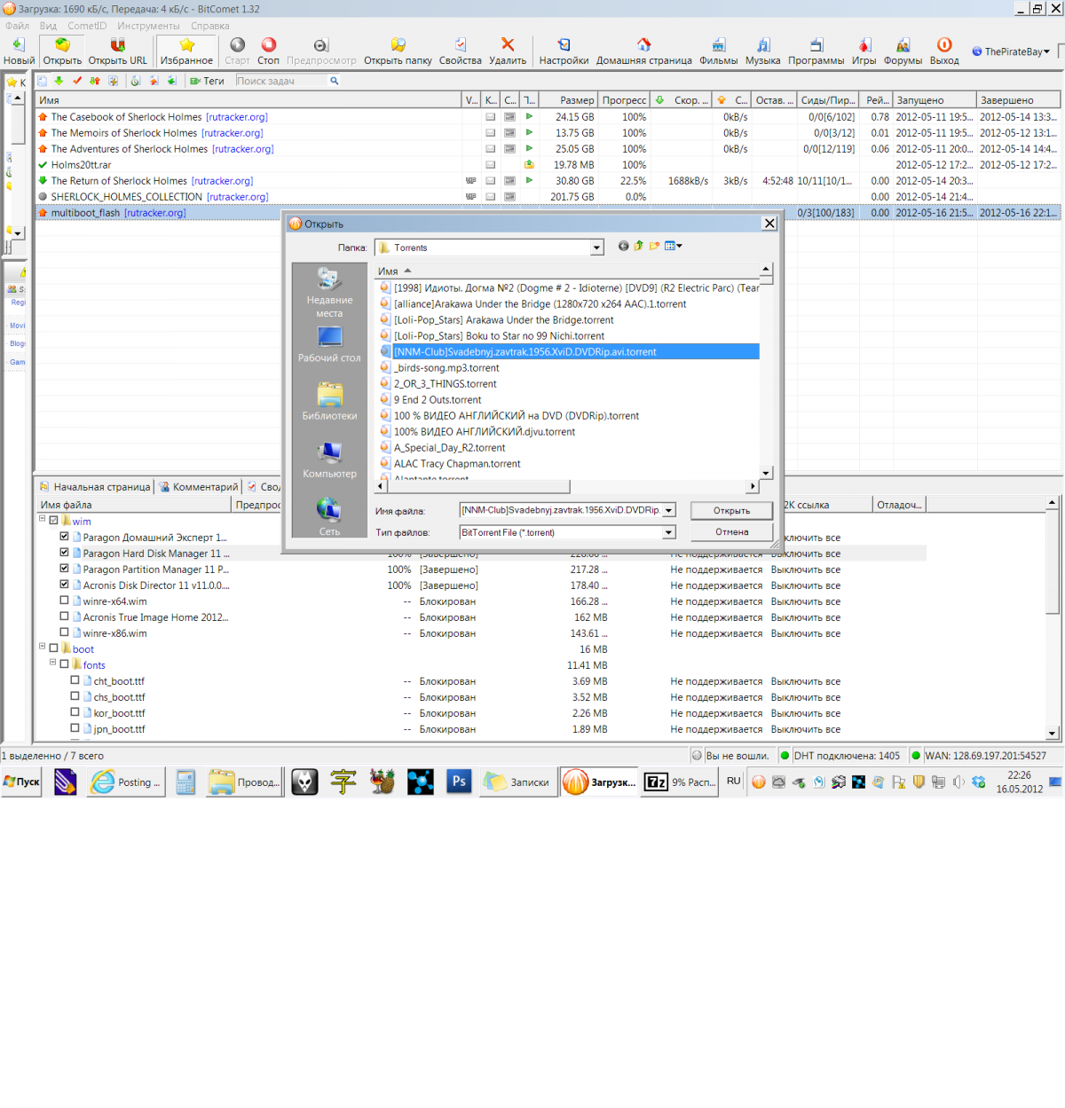The width and height of the screenshot is (1065, 1108).
Task: Select Библиотеки in dialog sidebar
Action: (329, 402)
